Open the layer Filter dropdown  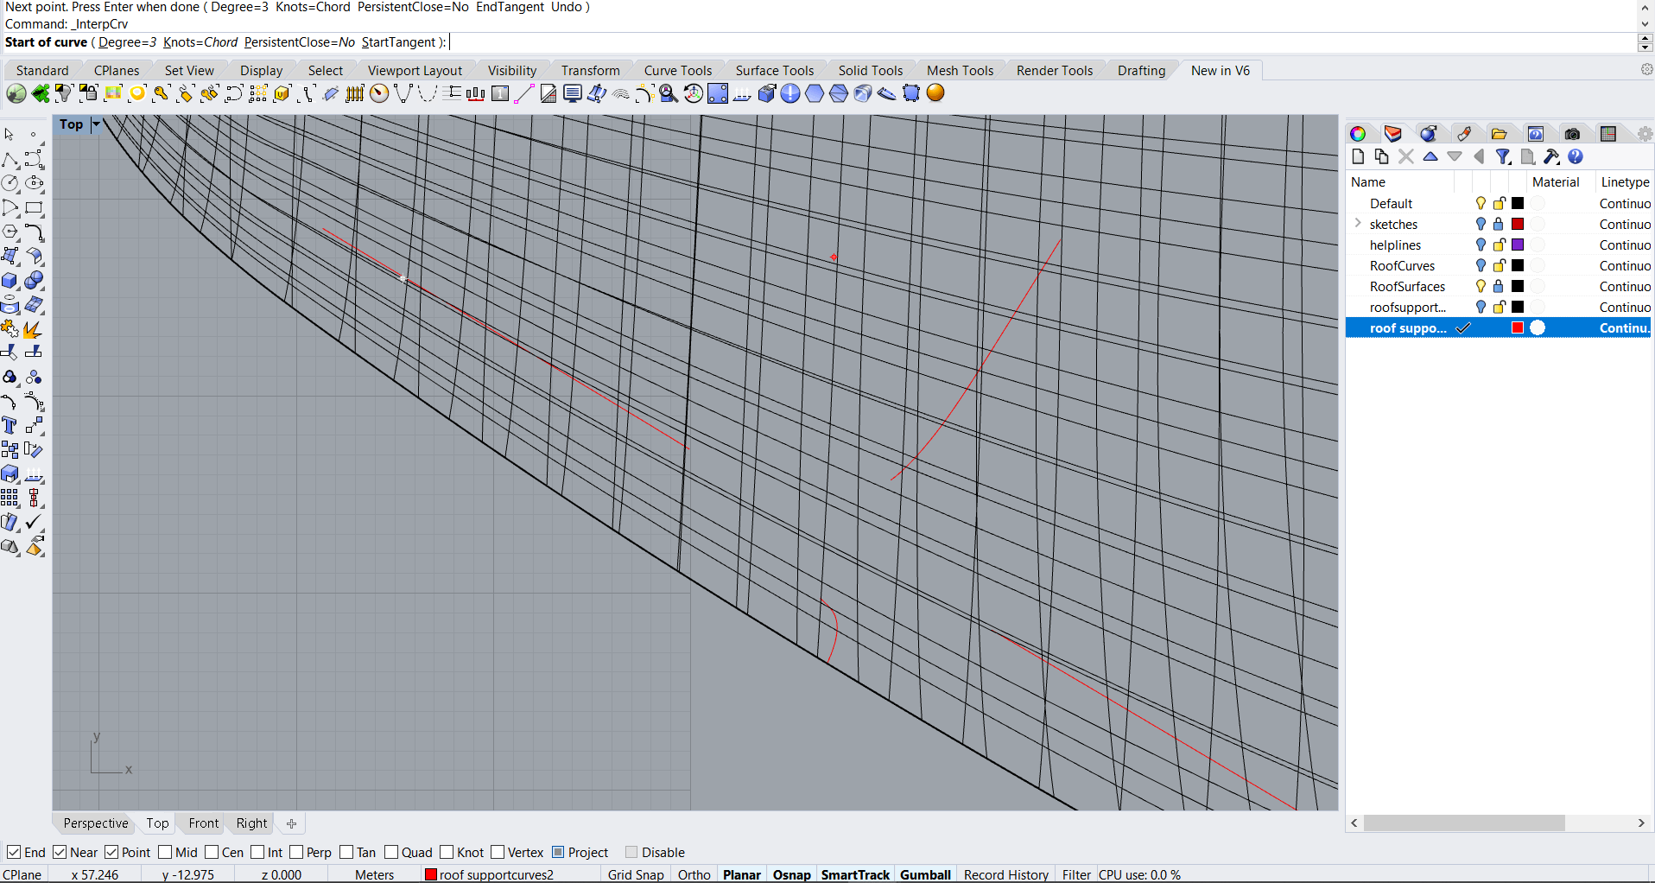pyautogui.click(x=1504, y=156)
